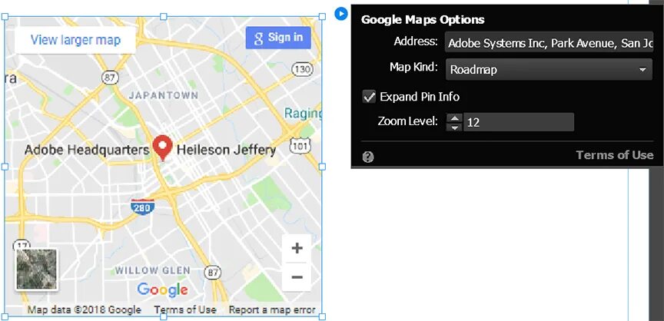Increase the Zoom Level with up arrow
The height and width of the screenshot is (321, 664).
pyautogui.click(x=455, y=117)
